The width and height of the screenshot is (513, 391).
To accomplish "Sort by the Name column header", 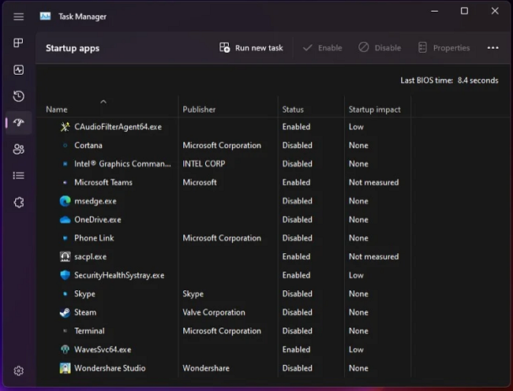I will pyautogui.click(x=57, y=110).
